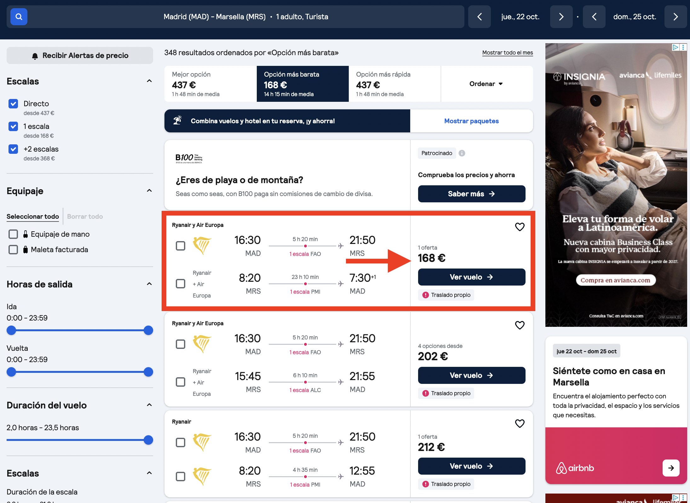Click the Patrocinado info icon
Image resolution: width=690 pixels, height=503 pixels.
coord(462,153)
